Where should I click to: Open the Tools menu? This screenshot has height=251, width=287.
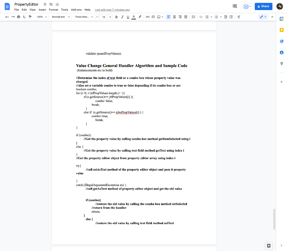pos(64,10)
